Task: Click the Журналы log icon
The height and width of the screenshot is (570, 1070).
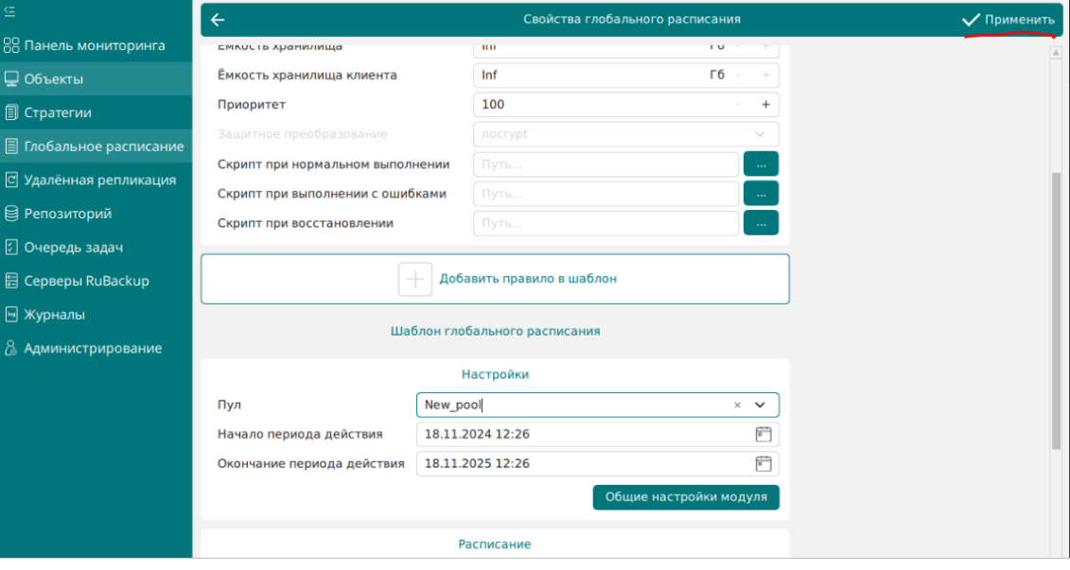Action: [11, 315]
